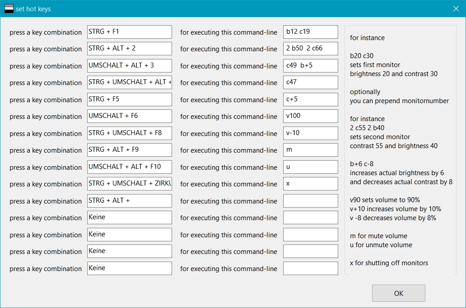Click 'for executing this command-line' label beside v100
The height and width of the screenshot is (308, 466).
coord(228,117)
